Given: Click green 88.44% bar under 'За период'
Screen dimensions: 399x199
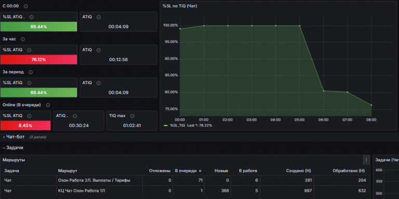Looking at the screenshot, I should (x=38, y=93).
